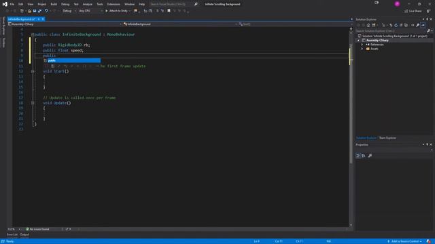Toggle the bookmark toolbar icon
Screen dimensions: 435x244
(169, 11)
